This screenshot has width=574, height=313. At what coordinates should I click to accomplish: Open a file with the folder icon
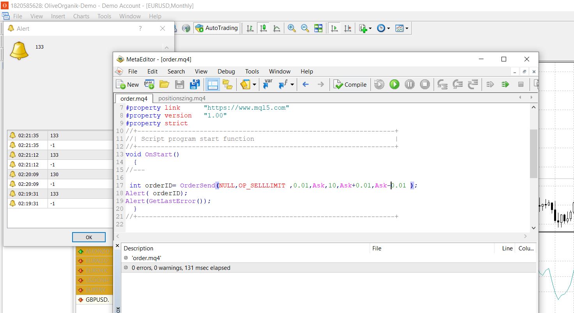pyautogui.click(x=164, y=84)
